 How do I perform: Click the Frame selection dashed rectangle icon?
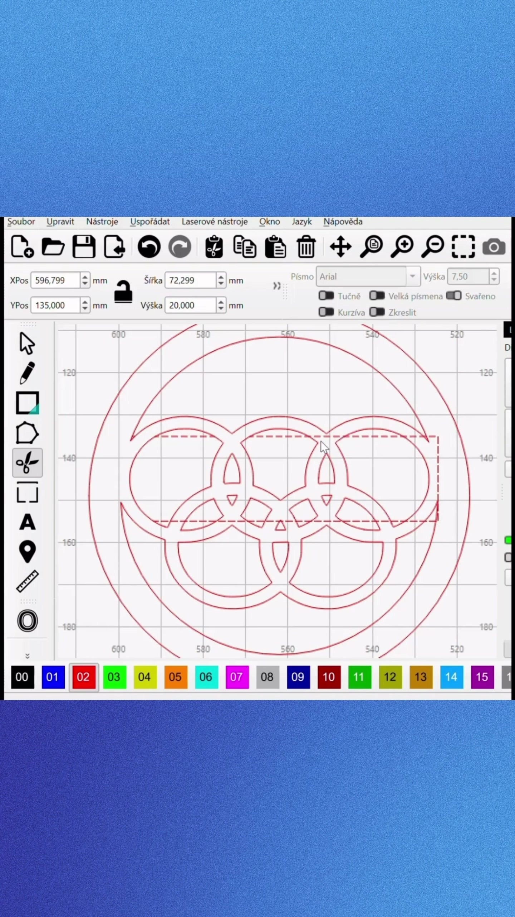(x=463, y=246)
